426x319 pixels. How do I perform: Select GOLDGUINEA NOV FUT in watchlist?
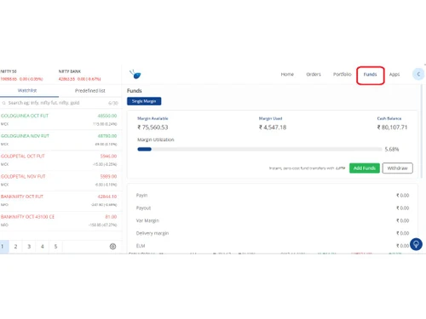coord(60,140)
